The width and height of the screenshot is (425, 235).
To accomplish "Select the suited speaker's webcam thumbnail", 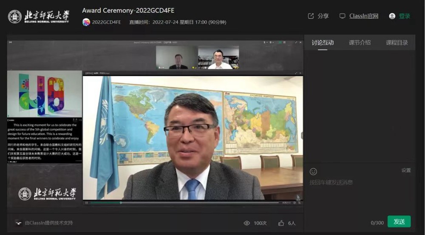I will (x=176, y=57).
